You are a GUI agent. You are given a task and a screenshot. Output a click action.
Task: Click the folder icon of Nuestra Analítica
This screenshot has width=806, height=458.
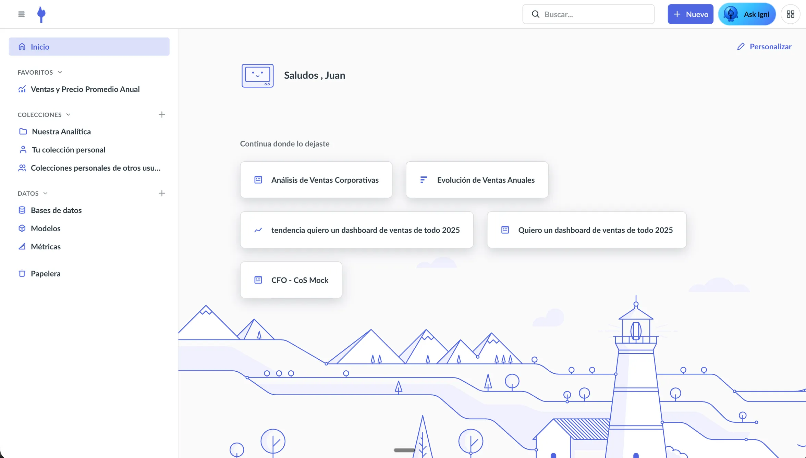tap(23, 132)
